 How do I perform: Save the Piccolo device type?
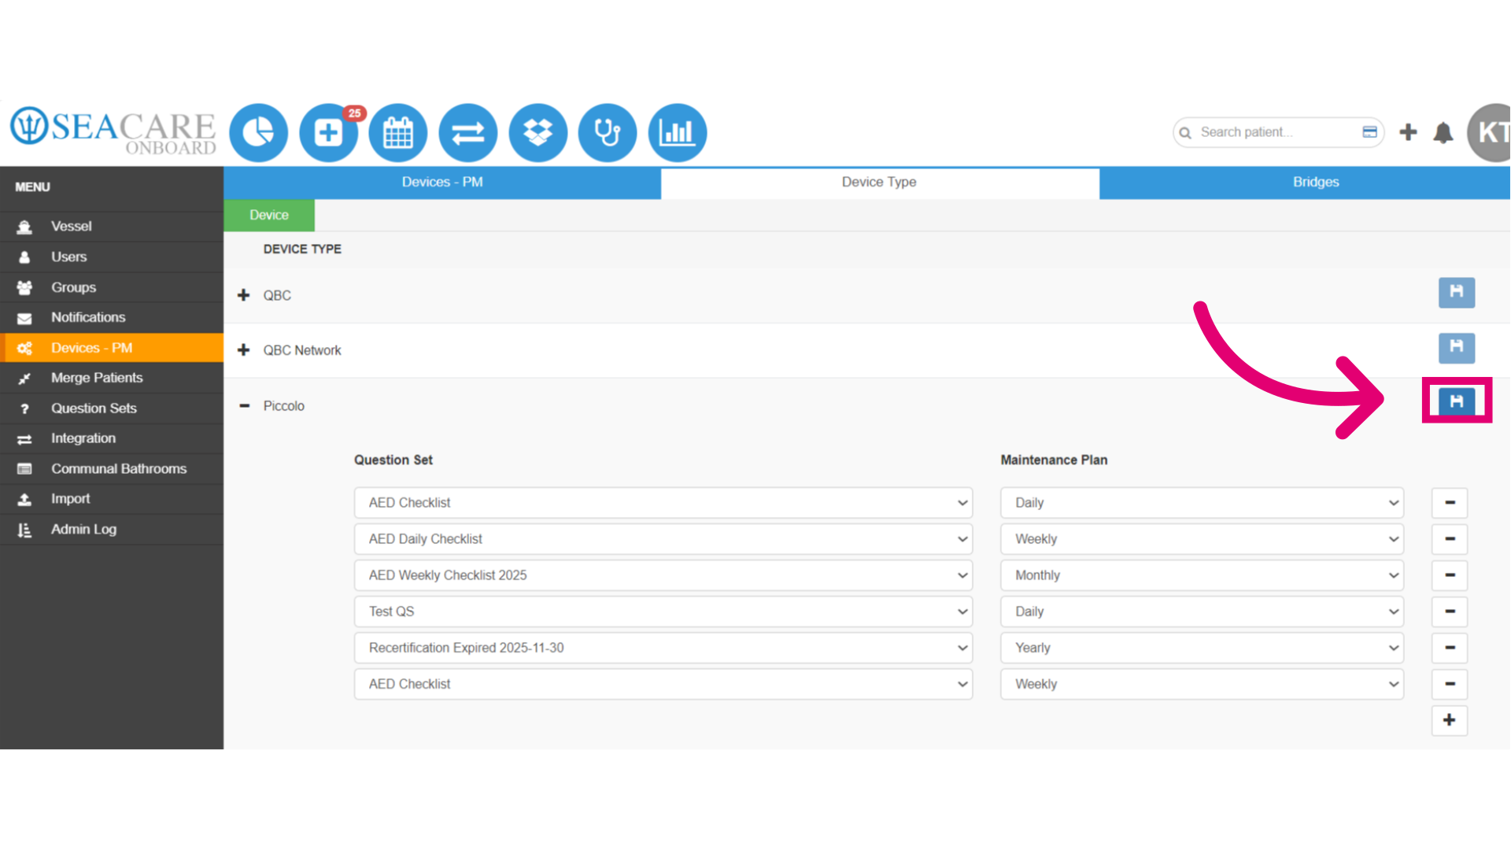1457,401
